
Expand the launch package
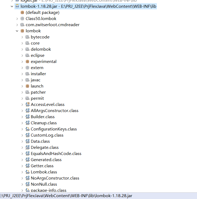click(22, 86)
